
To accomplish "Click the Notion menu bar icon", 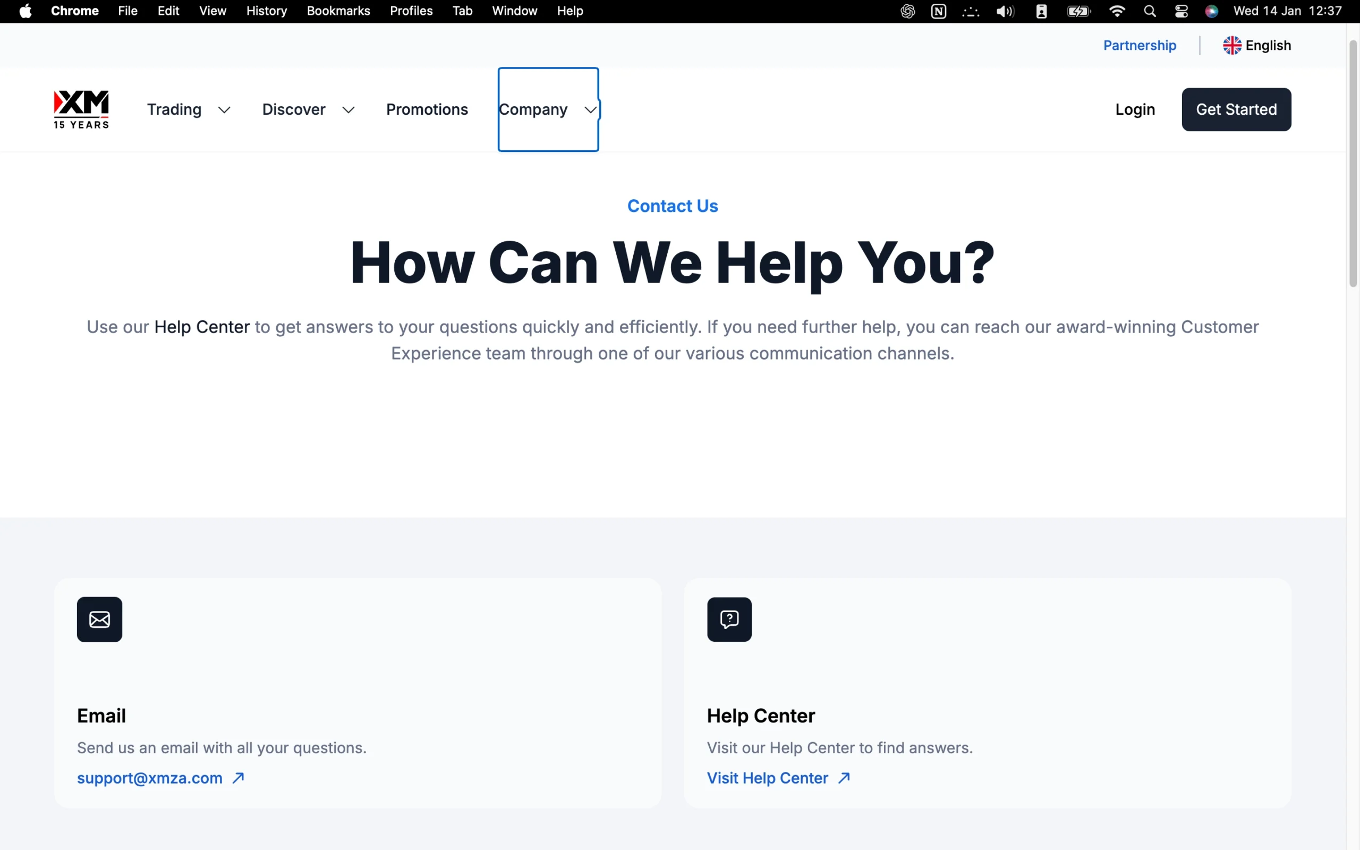I will pos(938,11).
